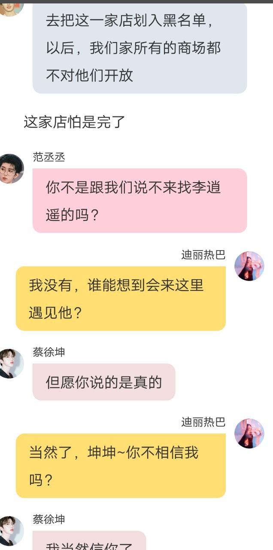The height and width of the screenshot is (550, 273).
Task: Tap the grey bubble about 黑名单
Action: pos(140,48)
